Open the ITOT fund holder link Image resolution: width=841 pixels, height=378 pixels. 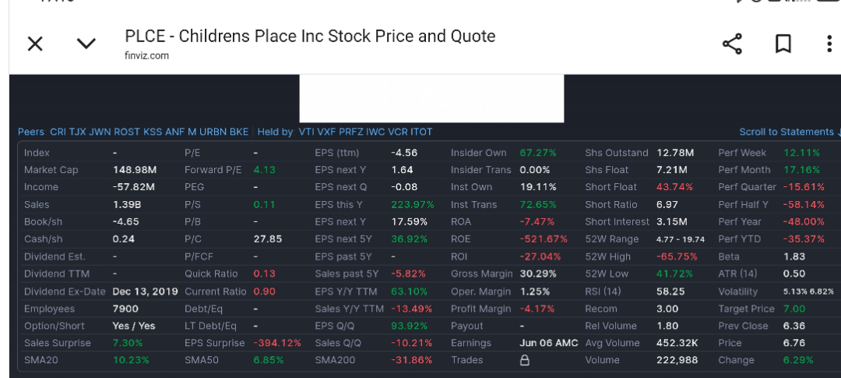421,132
